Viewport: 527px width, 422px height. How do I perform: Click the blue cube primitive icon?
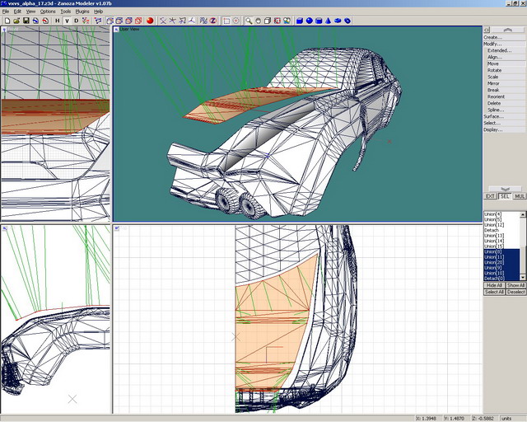point(300,21)
